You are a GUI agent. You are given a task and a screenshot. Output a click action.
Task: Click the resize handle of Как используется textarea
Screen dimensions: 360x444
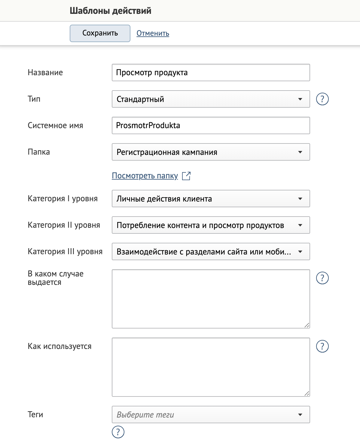pyautogui.click(x=307, y=393)
